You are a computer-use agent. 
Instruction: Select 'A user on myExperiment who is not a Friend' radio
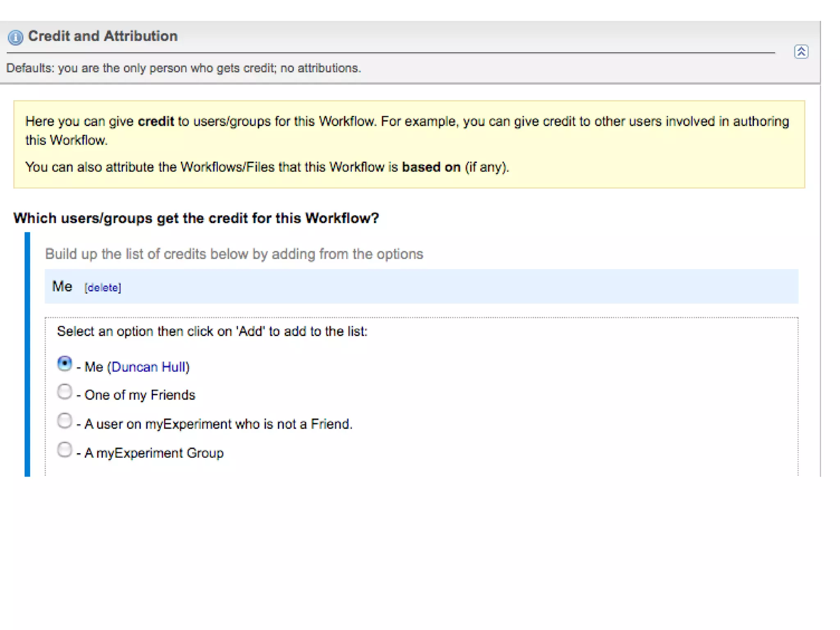(64, 421)
